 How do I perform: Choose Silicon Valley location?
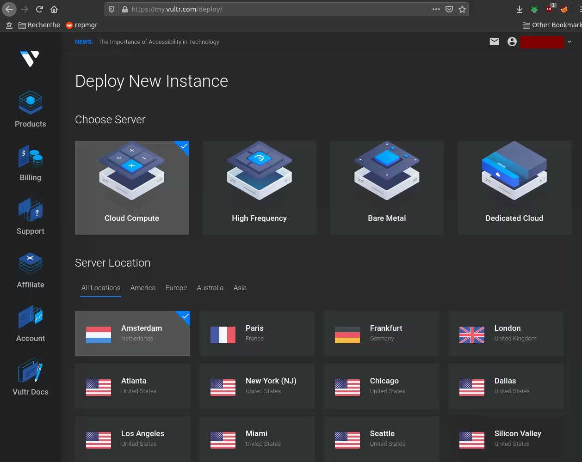506,439
